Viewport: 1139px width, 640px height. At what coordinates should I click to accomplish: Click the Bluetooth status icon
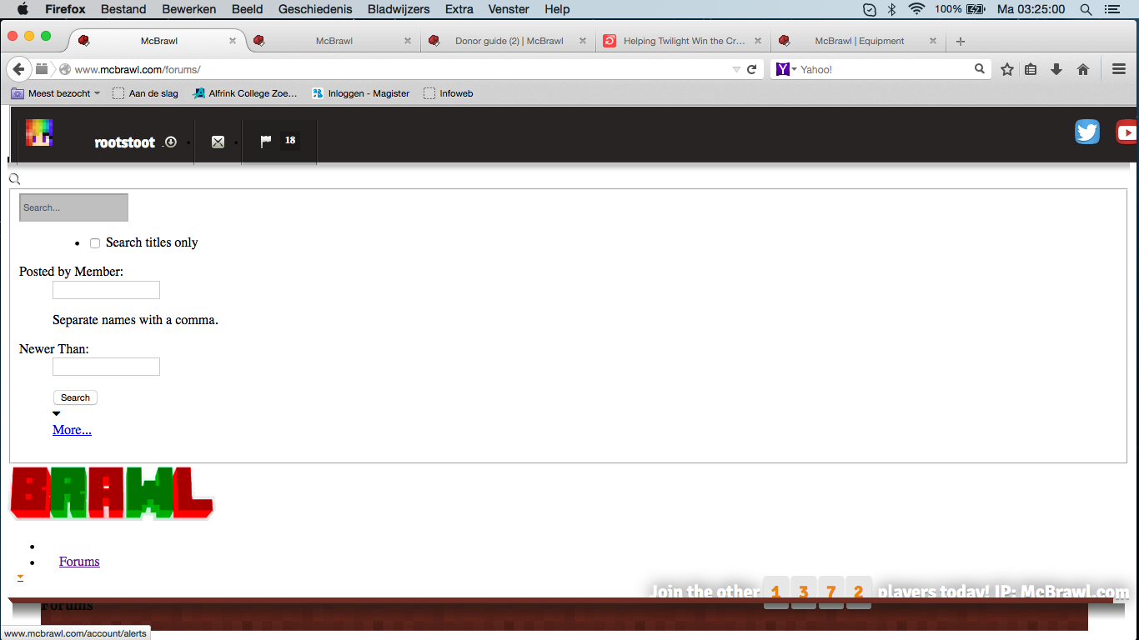click(x=891, y=9)
